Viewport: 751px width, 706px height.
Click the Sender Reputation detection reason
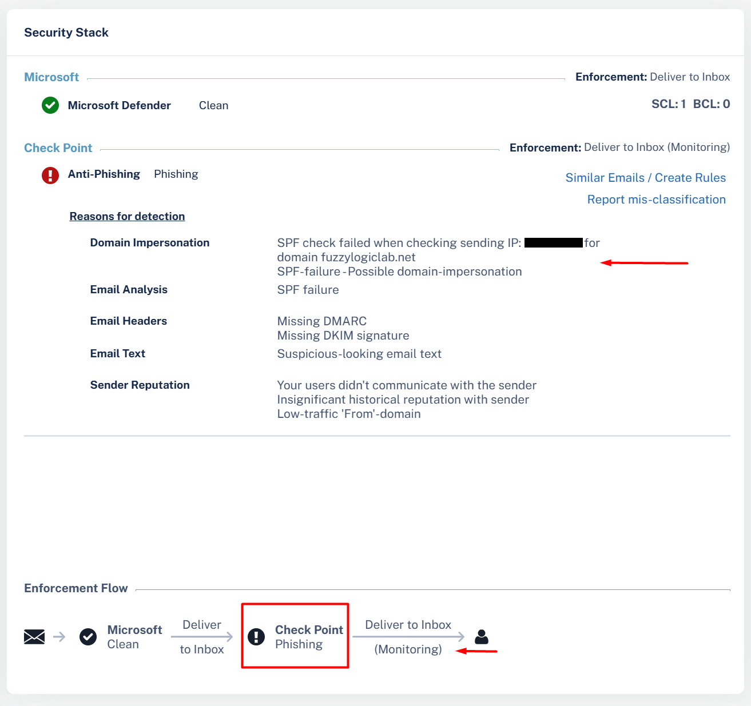tap(140, 385)
